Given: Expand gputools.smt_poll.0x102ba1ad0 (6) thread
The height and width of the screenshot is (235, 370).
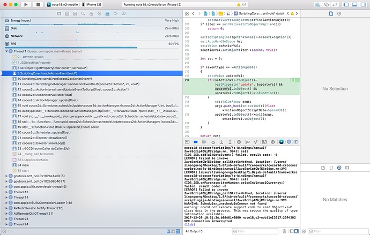Looking at the screenshot, I should pos(6,176).
